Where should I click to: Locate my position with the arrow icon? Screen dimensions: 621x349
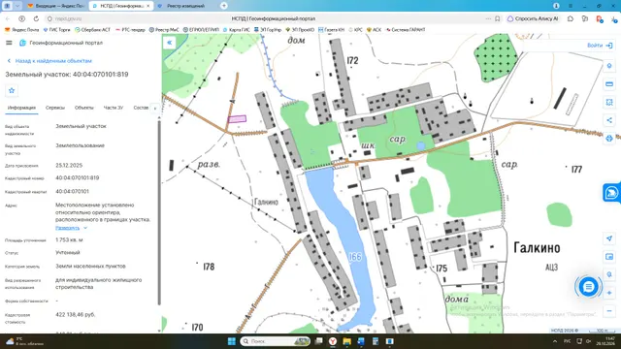pos(609,238)
